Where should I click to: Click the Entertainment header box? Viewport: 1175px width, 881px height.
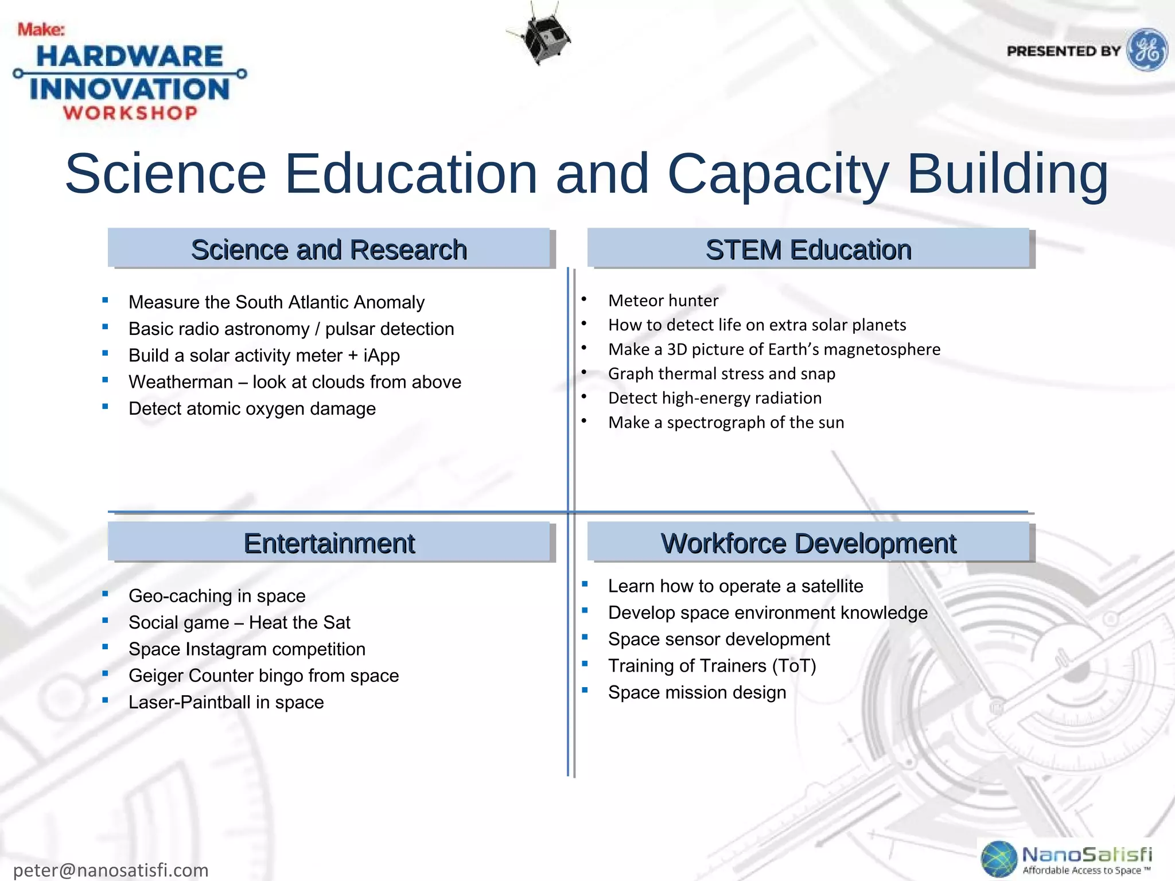pyautogui.click(x=329, y=543)
